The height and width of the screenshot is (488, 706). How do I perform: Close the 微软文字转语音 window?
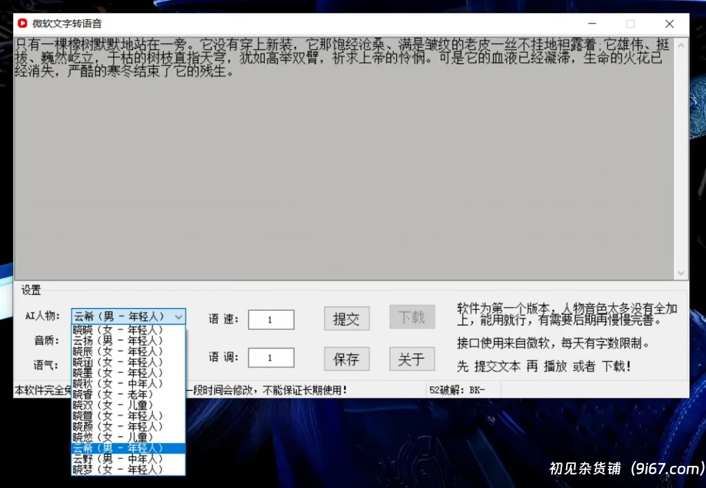point(669,23)
